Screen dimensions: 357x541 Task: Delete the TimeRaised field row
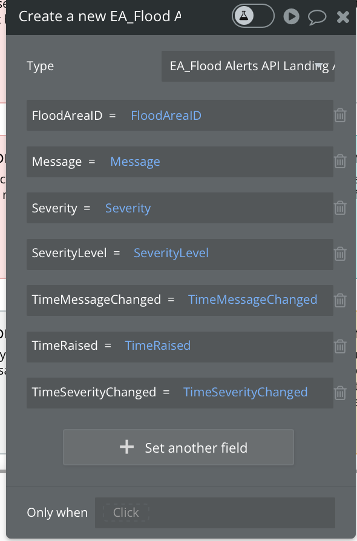click(340, 346)
